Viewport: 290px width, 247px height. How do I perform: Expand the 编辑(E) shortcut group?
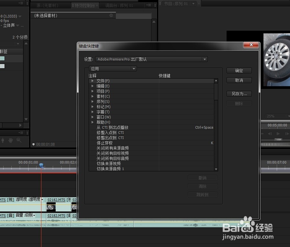click(93, 86)
